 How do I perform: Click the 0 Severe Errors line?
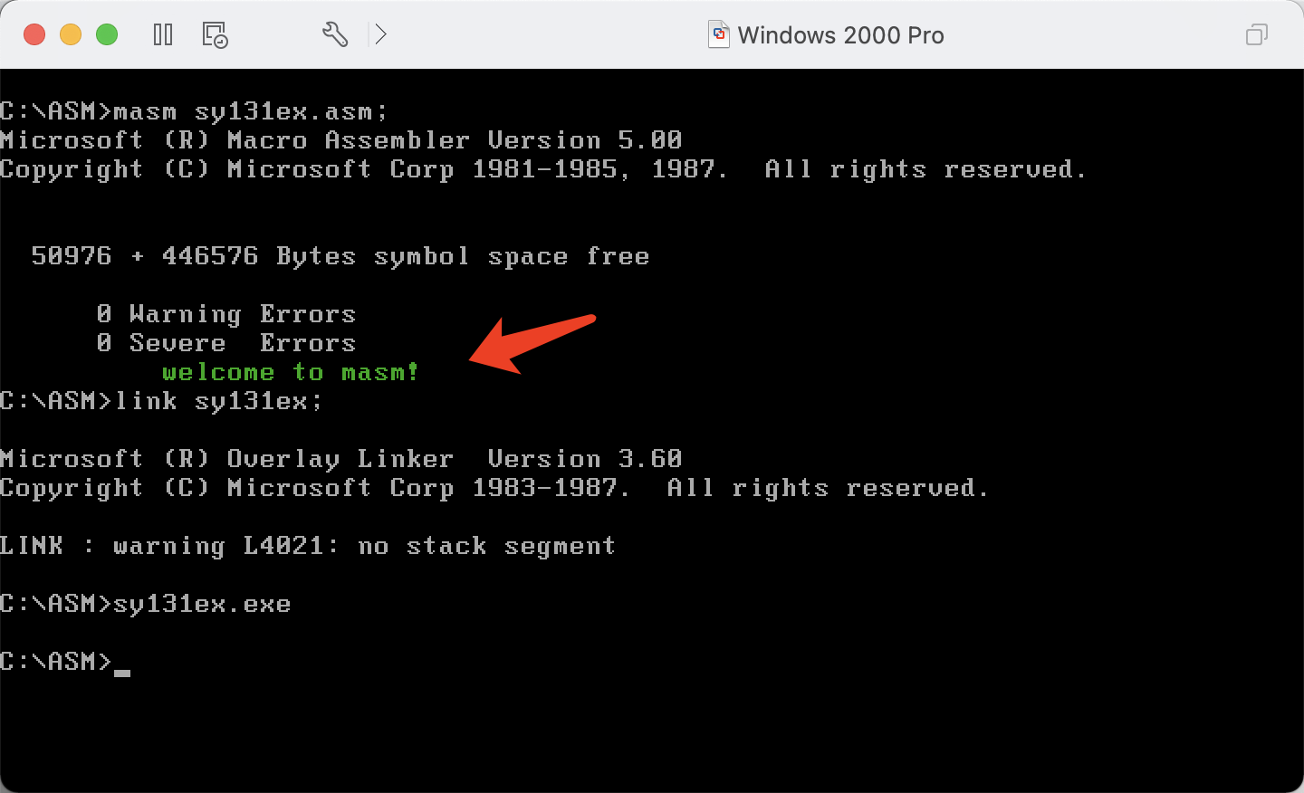(x=226, y=343)
